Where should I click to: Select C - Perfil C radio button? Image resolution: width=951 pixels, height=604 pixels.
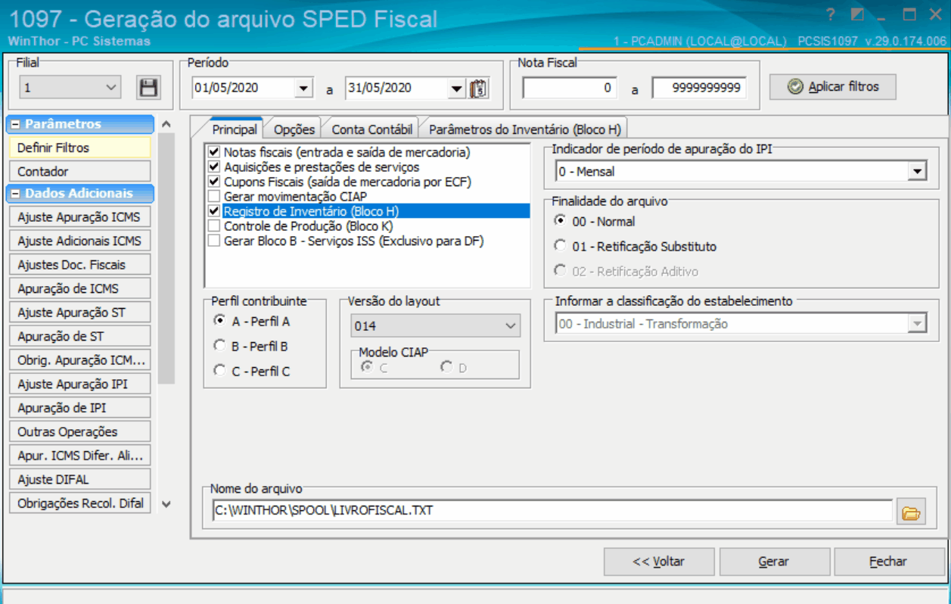[x=219, y=371]
